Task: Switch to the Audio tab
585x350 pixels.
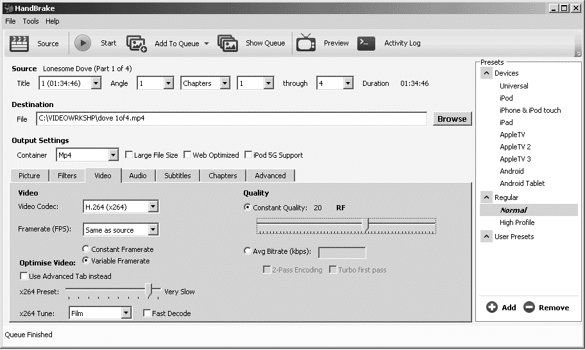Action: point(138,176)
